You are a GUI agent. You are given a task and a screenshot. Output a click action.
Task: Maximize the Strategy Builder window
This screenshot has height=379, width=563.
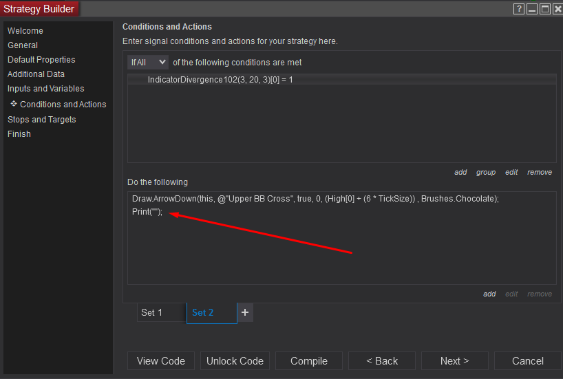tap(544, 9)
